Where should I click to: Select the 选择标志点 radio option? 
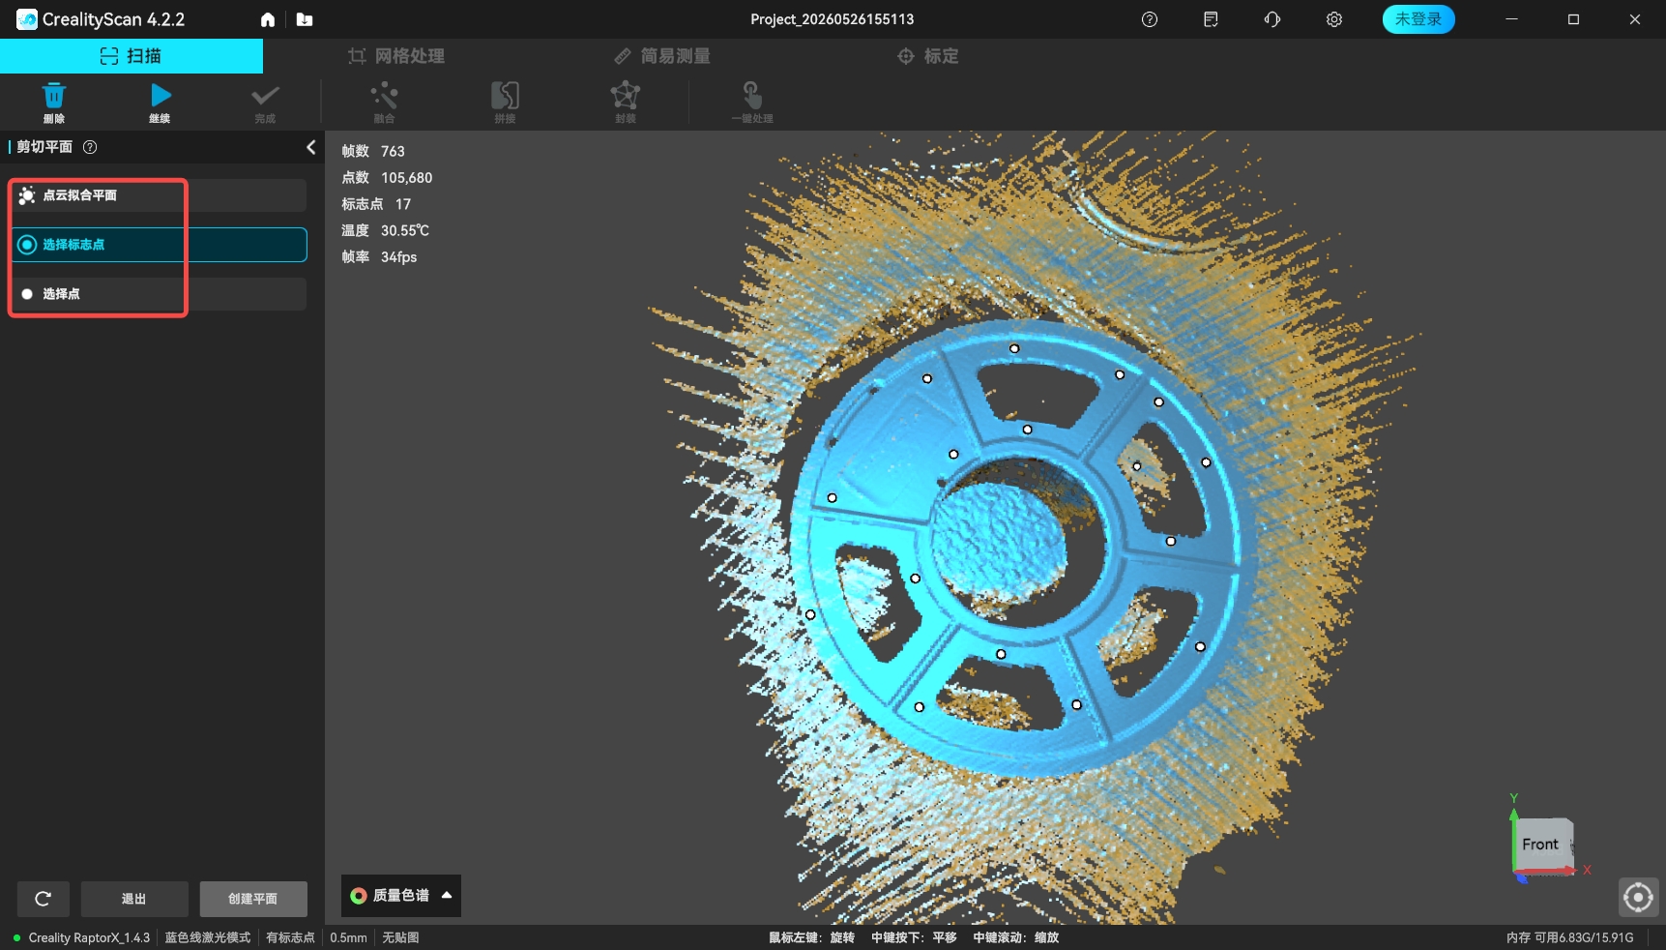click(x=159, y=245)
